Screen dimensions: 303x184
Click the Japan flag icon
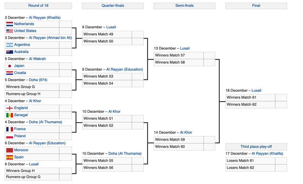click(9, 66)
